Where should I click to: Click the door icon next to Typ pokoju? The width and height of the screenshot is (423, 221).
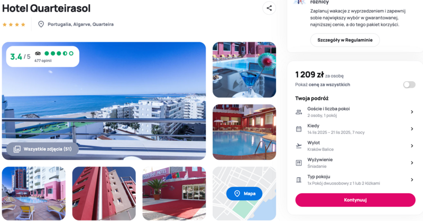pos(299,180)
